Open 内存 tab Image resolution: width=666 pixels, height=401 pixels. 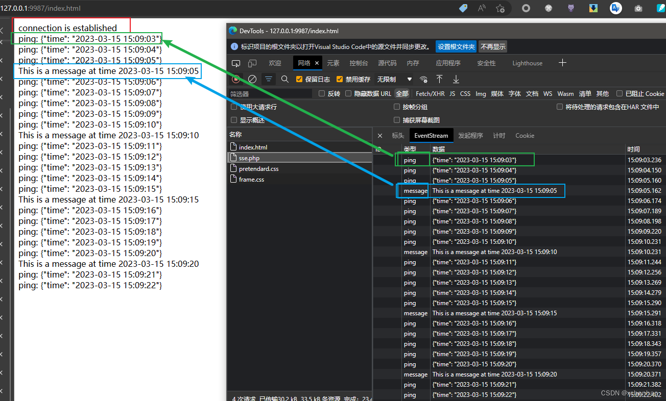click(x=413, y=63)
